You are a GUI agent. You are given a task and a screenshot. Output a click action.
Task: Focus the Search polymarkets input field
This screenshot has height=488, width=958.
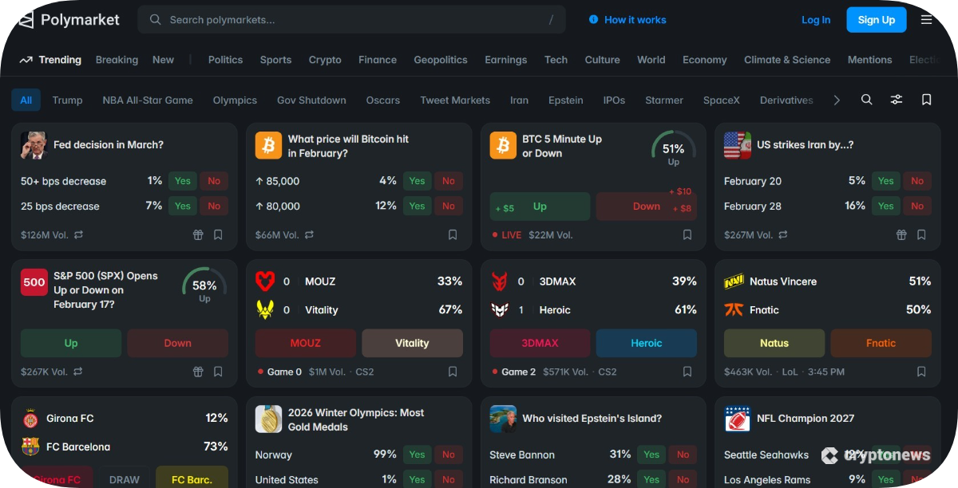tap(351, 20)
